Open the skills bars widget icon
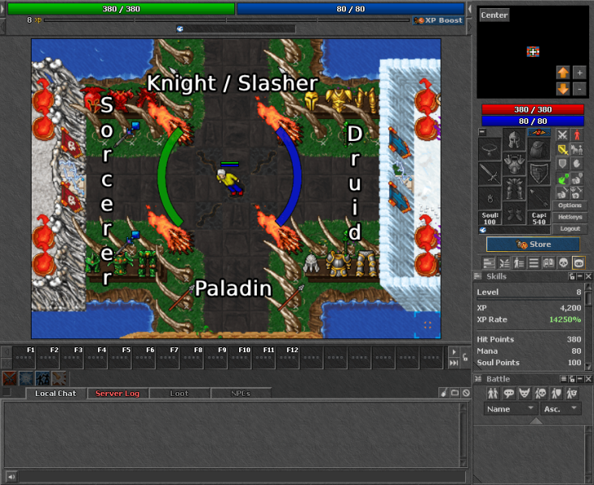The height and width of the screenshot is (485, 594). 489,263
